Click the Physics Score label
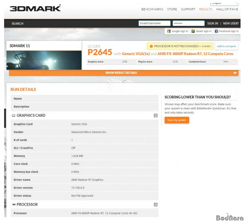The height and width of the screenshot is (222, 245). tap(145, 62)
